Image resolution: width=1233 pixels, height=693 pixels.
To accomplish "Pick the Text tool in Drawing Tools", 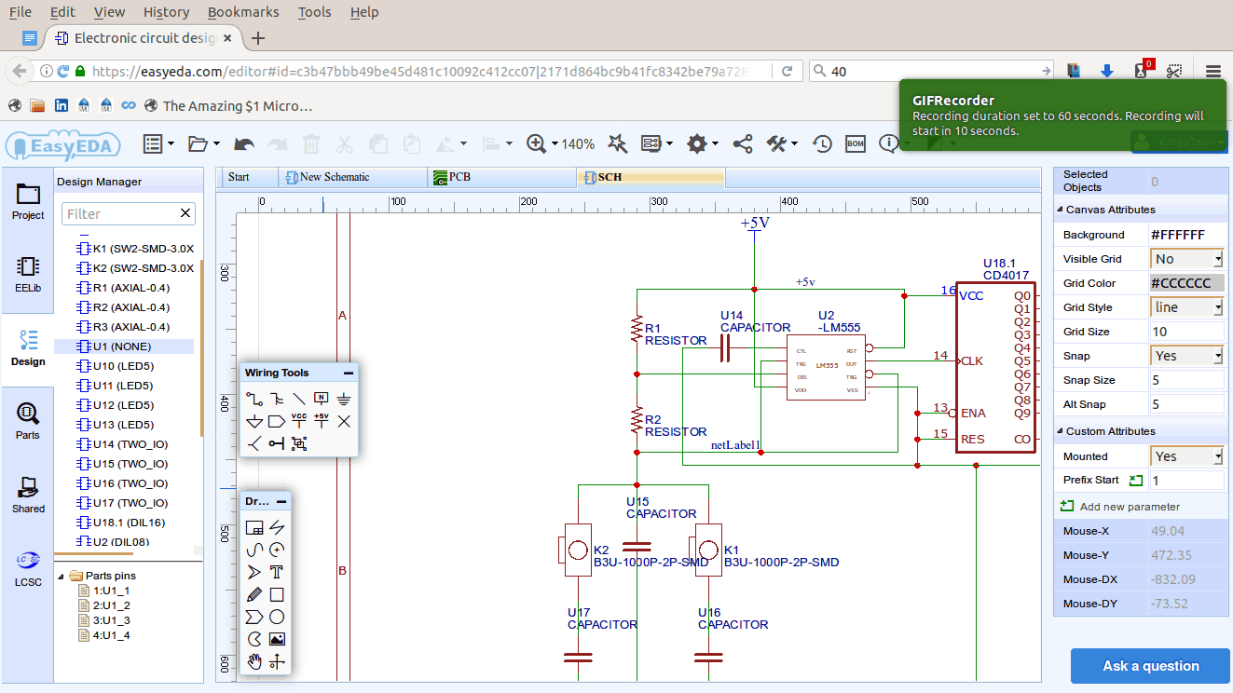I will (x=277, y=571).
